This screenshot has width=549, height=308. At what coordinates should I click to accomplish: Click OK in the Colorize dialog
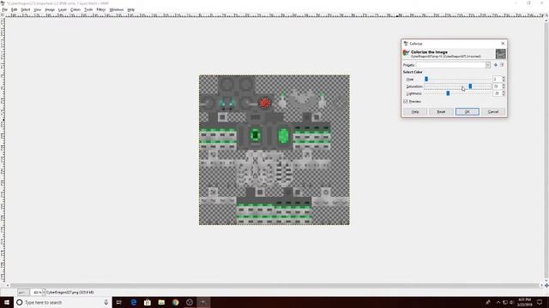click(467, 112)
